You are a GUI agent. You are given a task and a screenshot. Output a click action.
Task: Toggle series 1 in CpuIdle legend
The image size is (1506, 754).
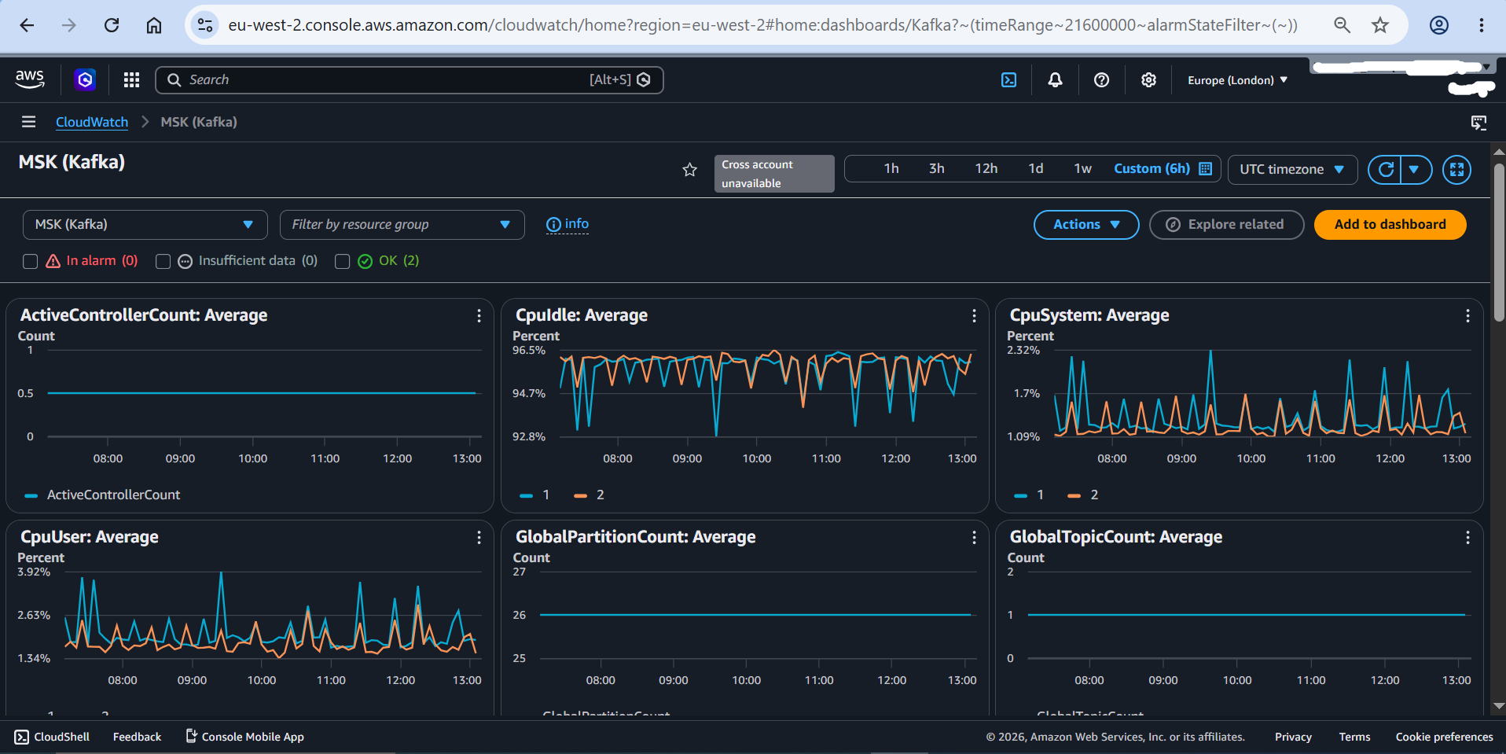coord(534,495)
